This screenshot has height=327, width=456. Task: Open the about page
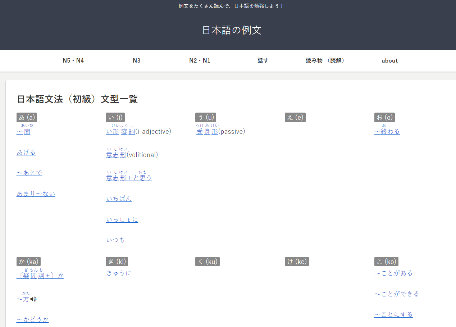[389, 60]
